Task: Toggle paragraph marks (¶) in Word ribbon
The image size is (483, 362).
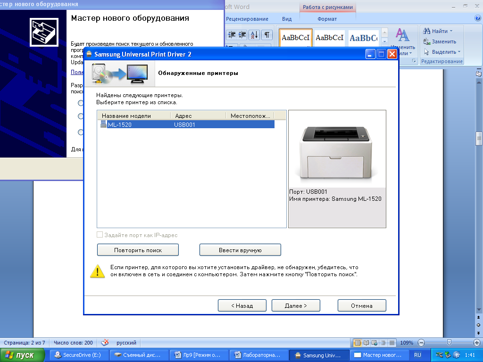Action: point(267,35)
